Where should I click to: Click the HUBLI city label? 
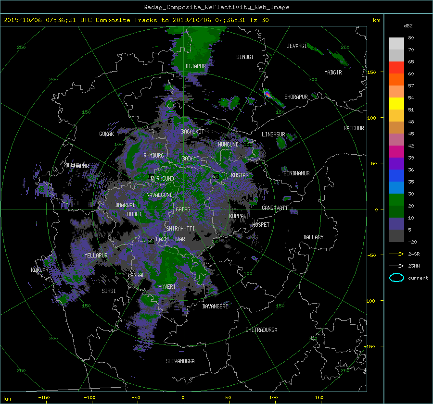[134, 214]
